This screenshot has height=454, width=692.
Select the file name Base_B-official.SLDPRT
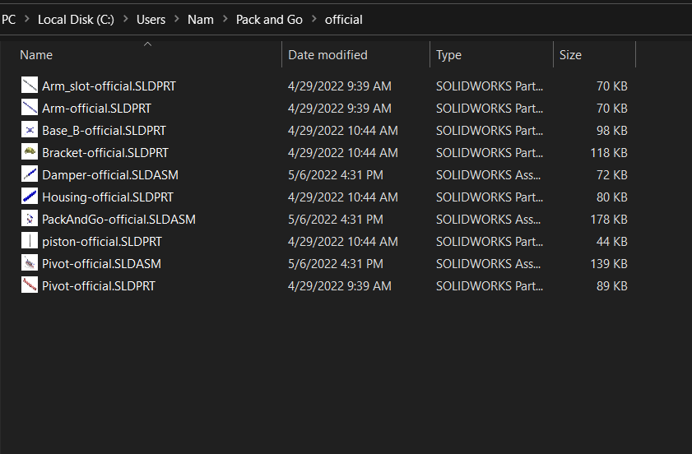[x=104, y=131]
